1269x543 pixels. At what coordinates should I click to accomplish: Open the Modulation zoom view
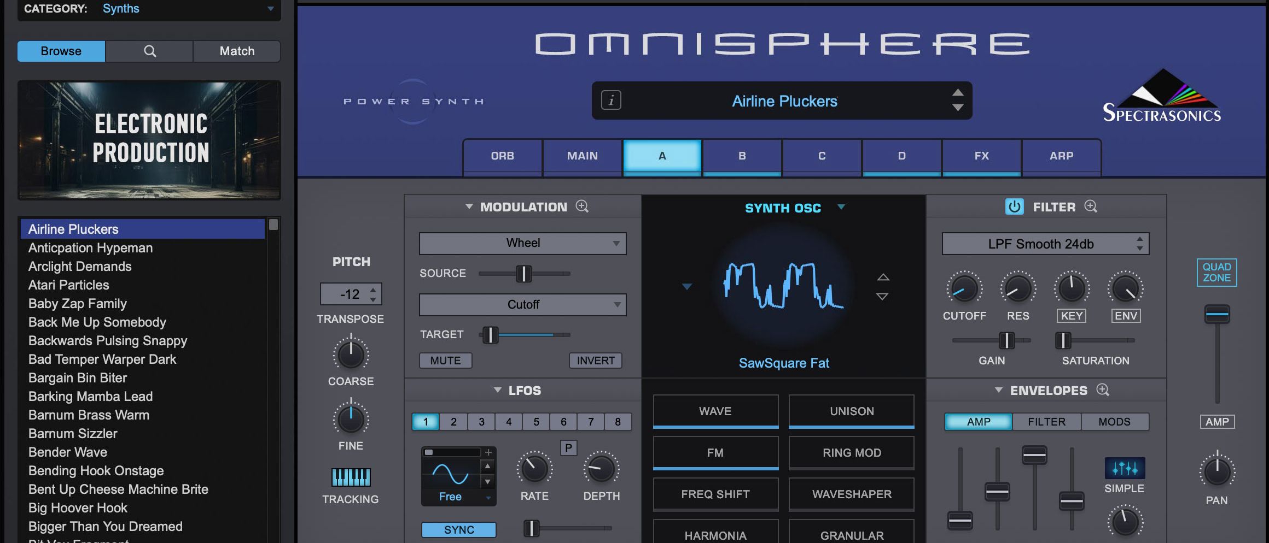583,206
